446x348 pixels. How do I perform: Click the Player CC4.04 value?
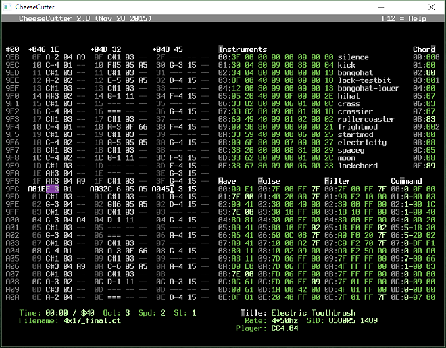pyautogui.click(x=284, y=328)
